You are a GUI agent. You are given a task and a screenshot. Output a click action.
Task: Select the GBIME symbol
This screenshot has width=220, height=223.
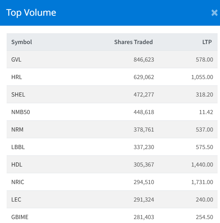[20, 217]
